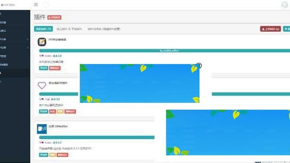Viewport: 290px width, 163px height.
Task: Click the hy_mobile_editor teal bar
Action: pyautogui.click(x=165, y=51)
